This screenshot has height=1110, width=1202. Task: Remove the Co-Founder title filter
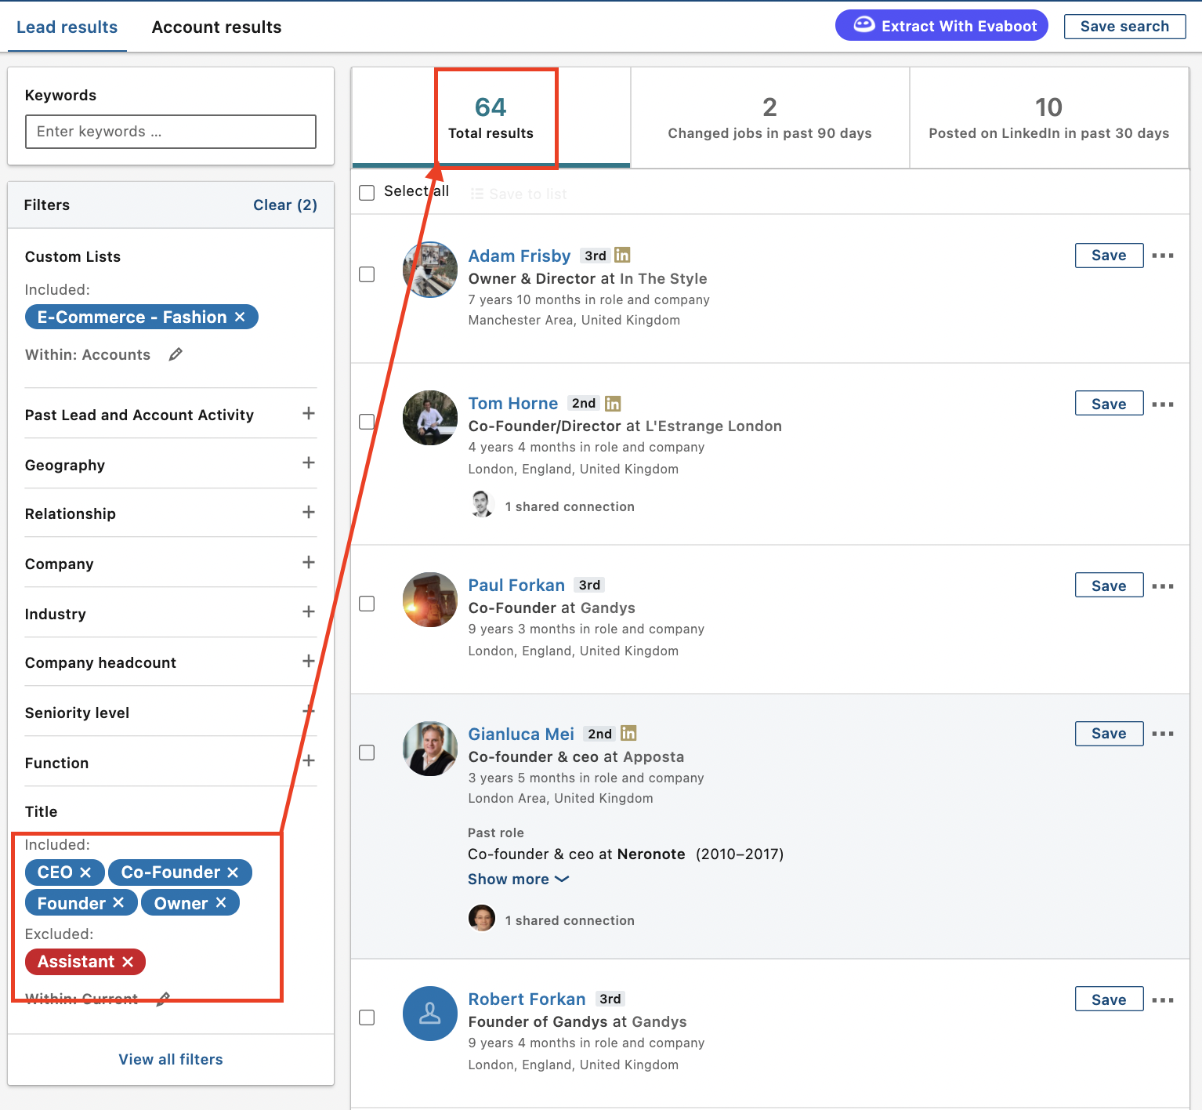point(233,872)
